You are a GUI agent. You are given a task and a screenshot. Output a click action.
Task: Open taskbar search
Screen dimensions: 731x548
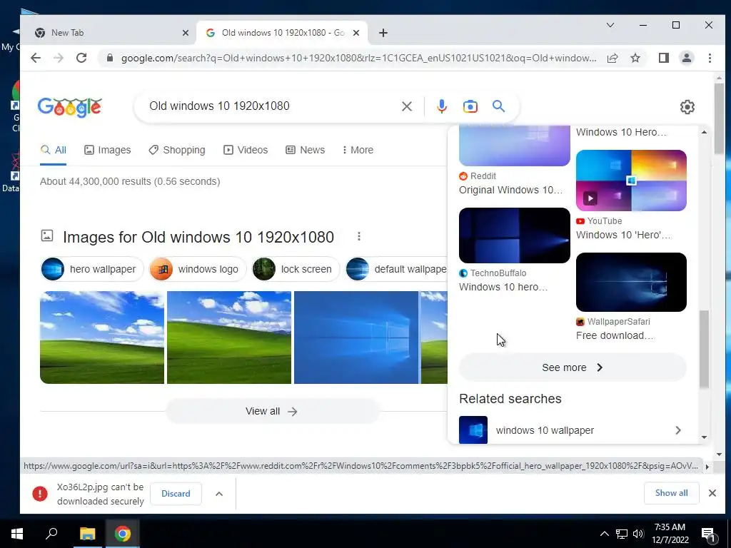(51, 534)
